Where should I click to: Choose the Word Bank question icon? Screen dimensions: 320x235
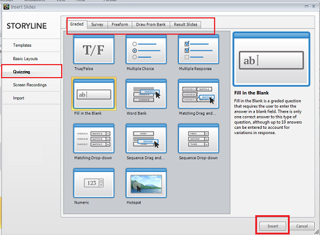pos(146,94)
